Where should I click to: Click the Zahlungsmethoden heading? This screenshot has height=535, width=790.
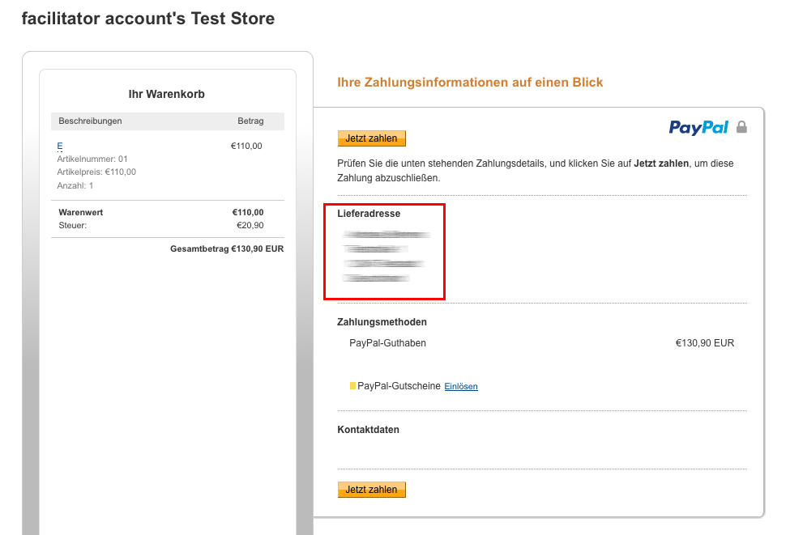tap(382, 322)
